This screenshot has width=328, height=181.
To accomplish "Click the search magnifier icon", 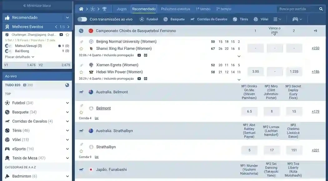I will pyautogui.click(x=321, y=9).
